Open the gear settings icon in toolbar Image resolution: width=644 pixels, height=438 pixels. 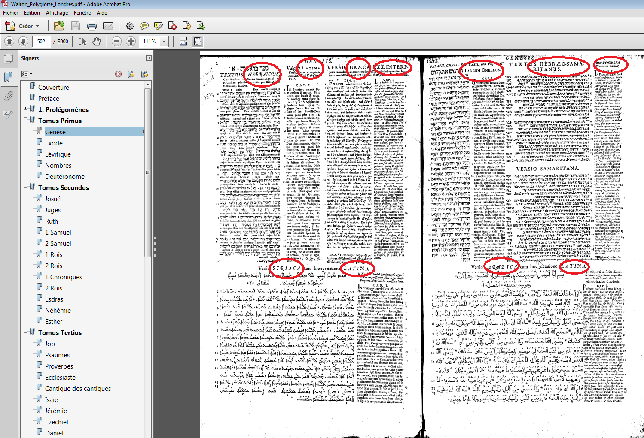click(130, 26)
